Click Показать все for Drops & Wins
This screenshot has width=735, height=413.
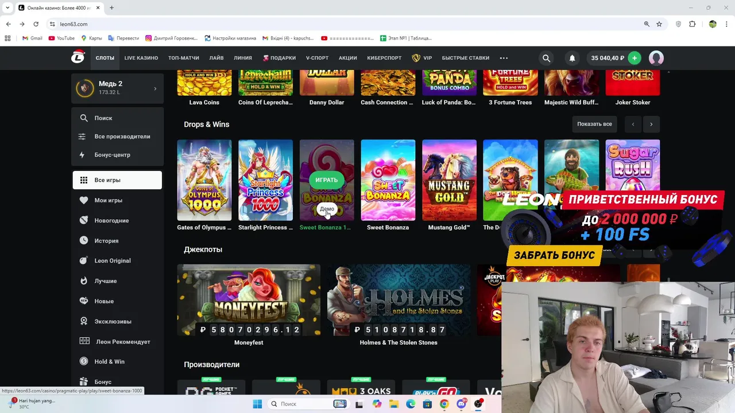pos(594,124)
